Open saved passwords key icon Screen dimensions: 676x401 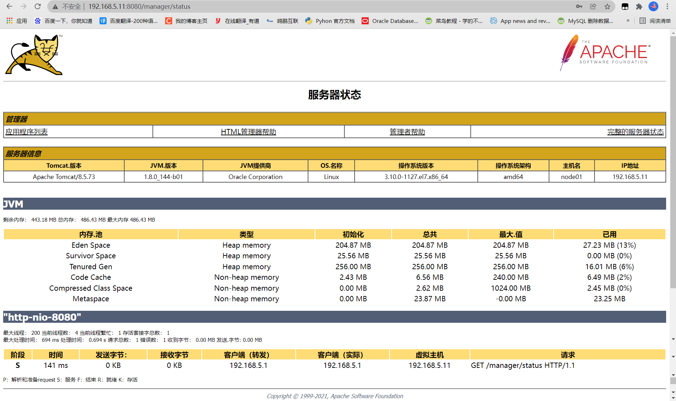[579, 6]
